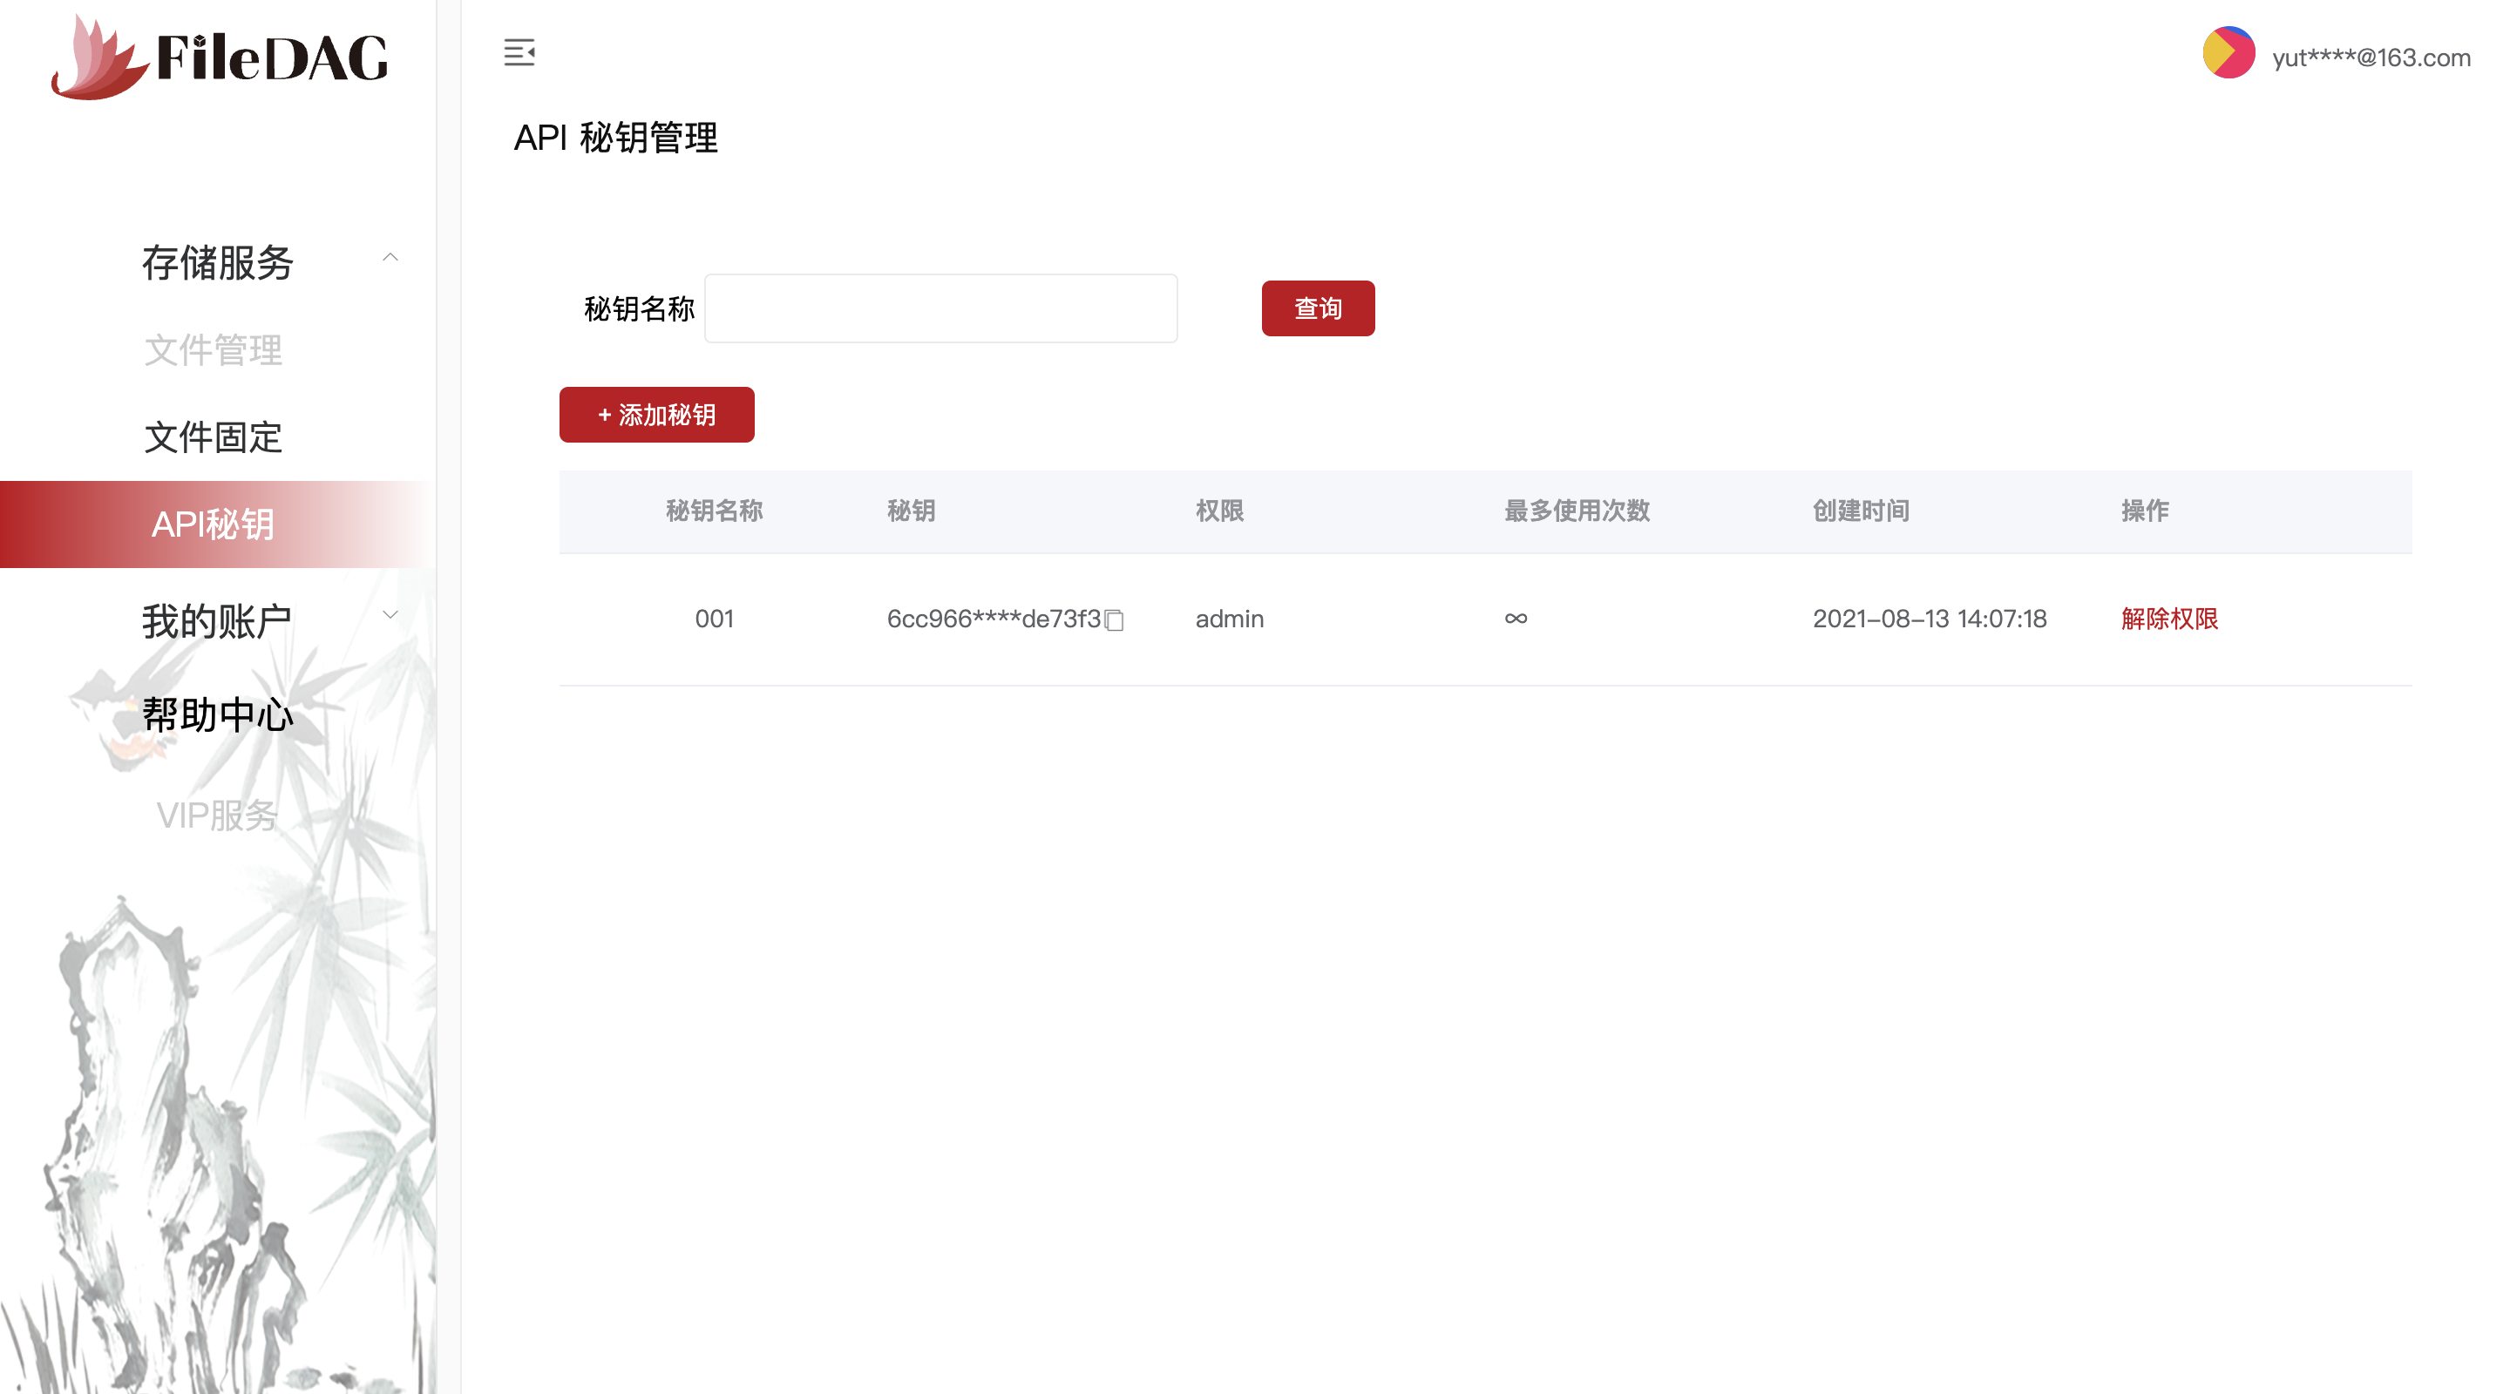Click the 创建时间 column header

pos(1860,511)
